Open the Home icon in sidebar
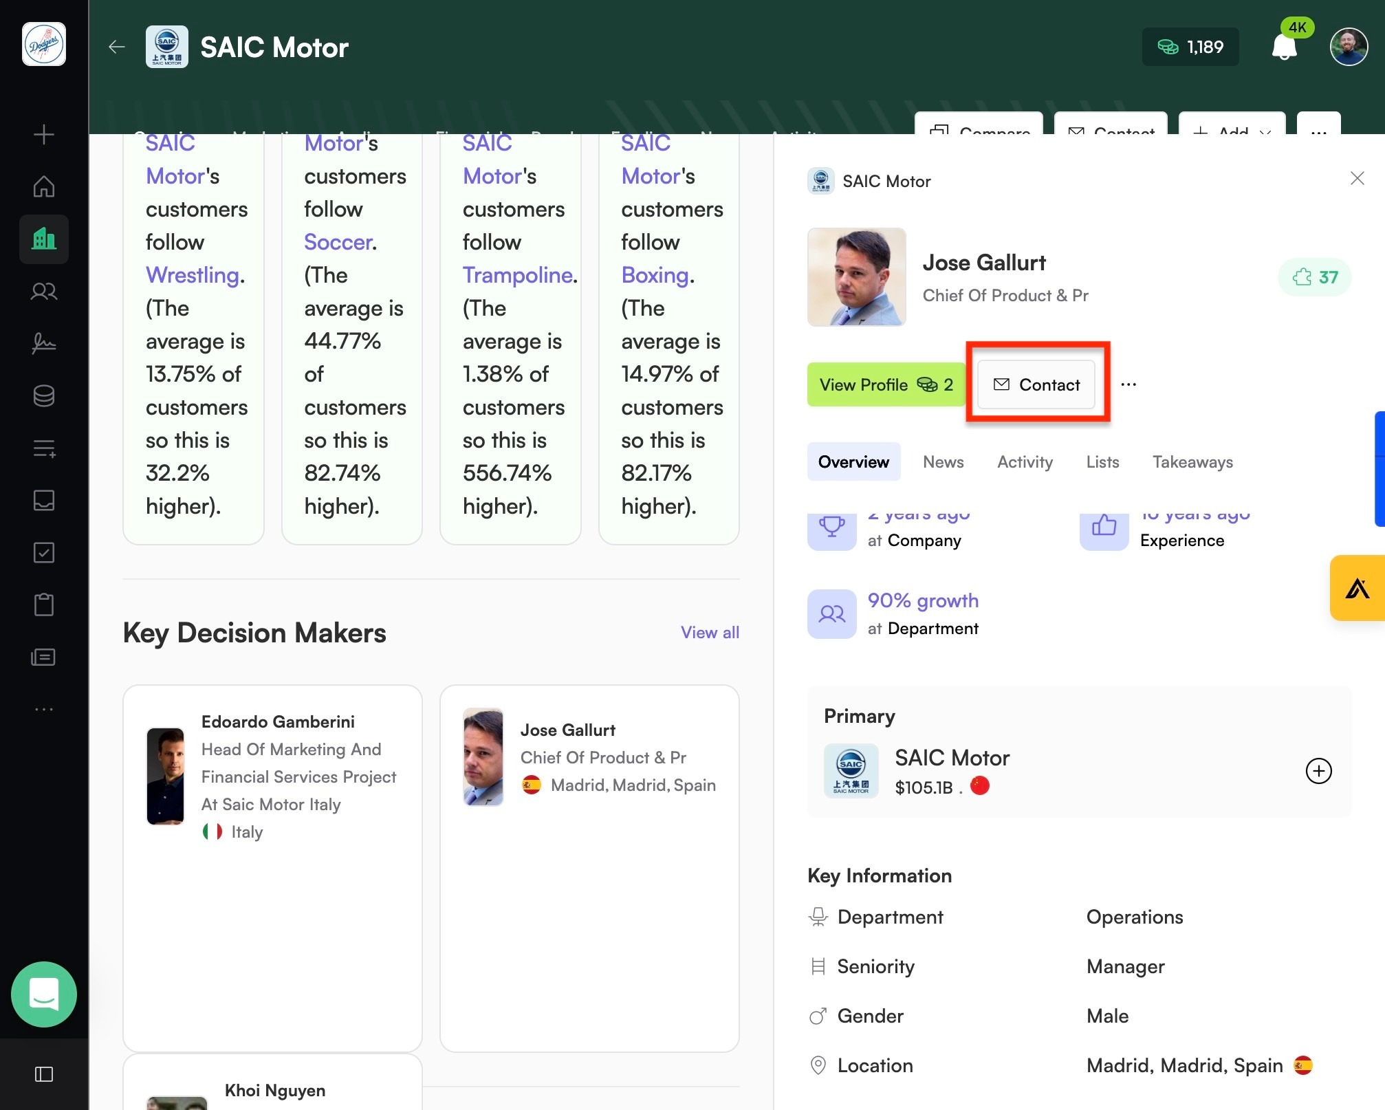 click(44, 186)
